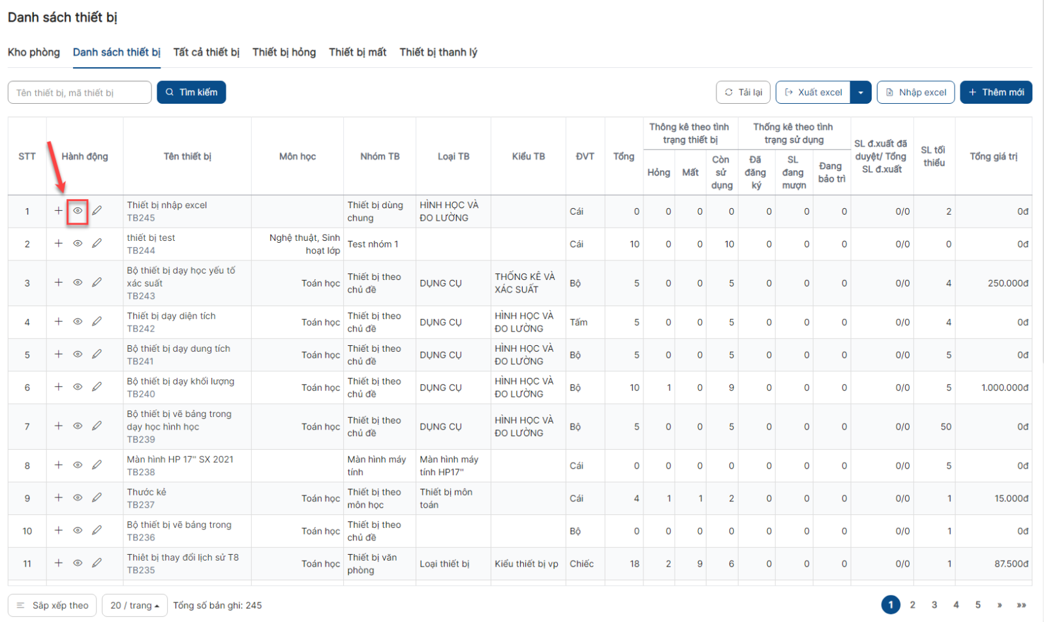Open the Sắp xếp theo sort menu

coord(52,606)
